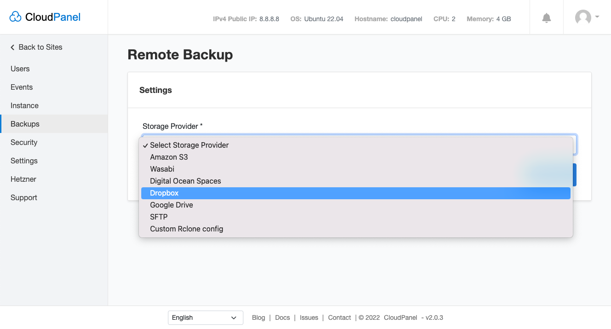Select Wasabi storage provider
Screen dimensions: 611x329
[x=356, y=169]
